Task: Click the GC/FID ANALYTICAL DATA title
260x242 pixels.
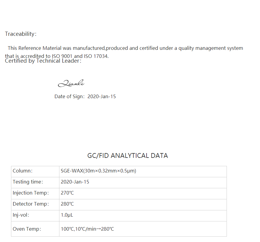Action: click(x=127, y=156)
